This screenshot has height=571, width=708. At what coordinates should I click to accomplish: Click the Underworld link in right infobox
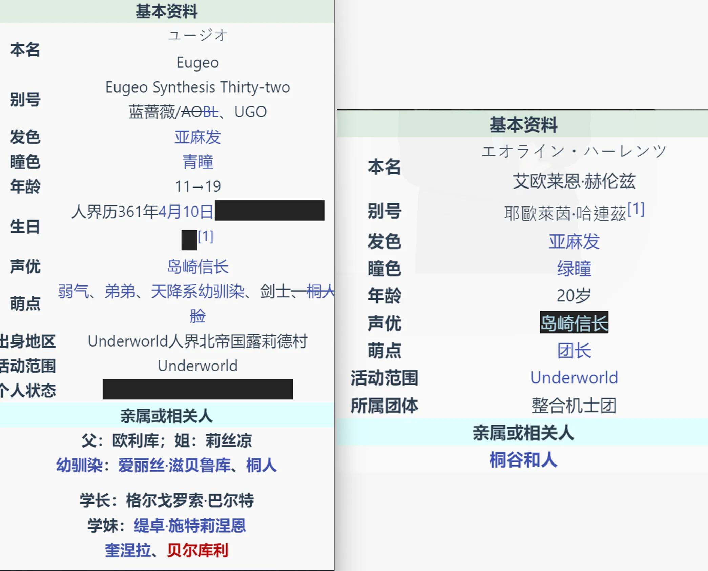click(574, 378)
